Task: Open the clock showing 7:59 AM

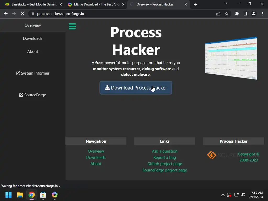Action: (256, 195)
